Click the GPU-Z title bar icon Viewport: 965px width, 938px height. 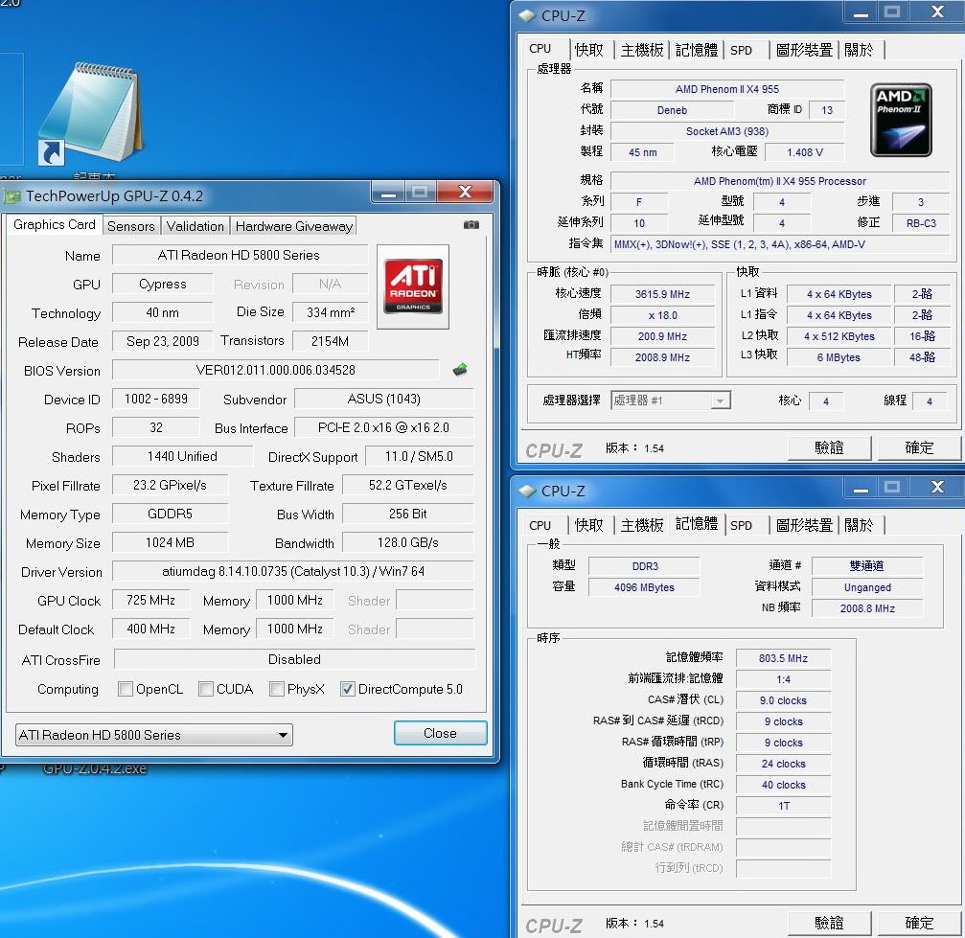[x=12, y=196]
